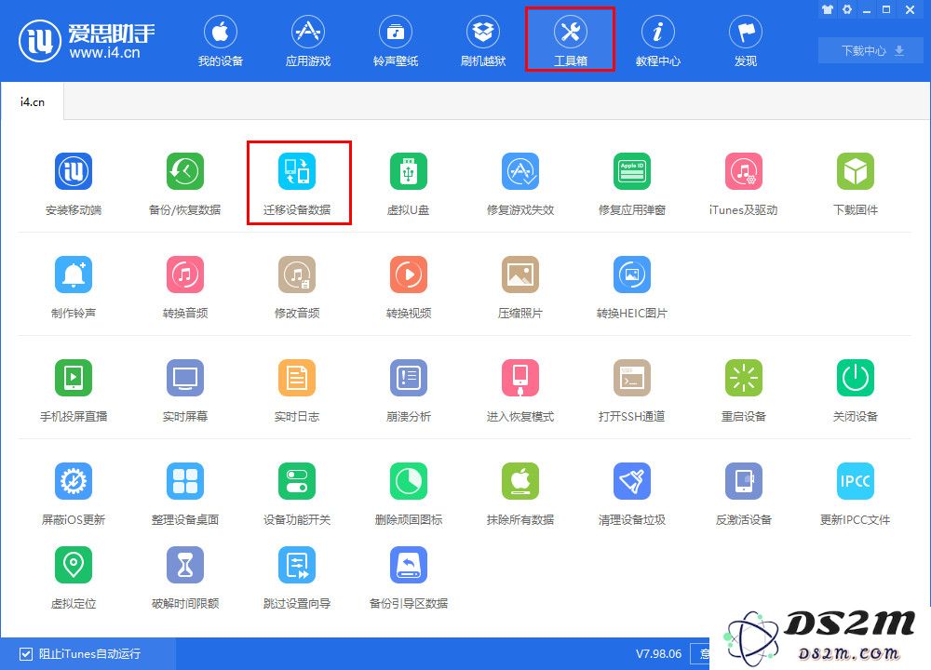Open the 虚拟U盘 tool
Screen dimensions: 931x670
tap(409, 171)
